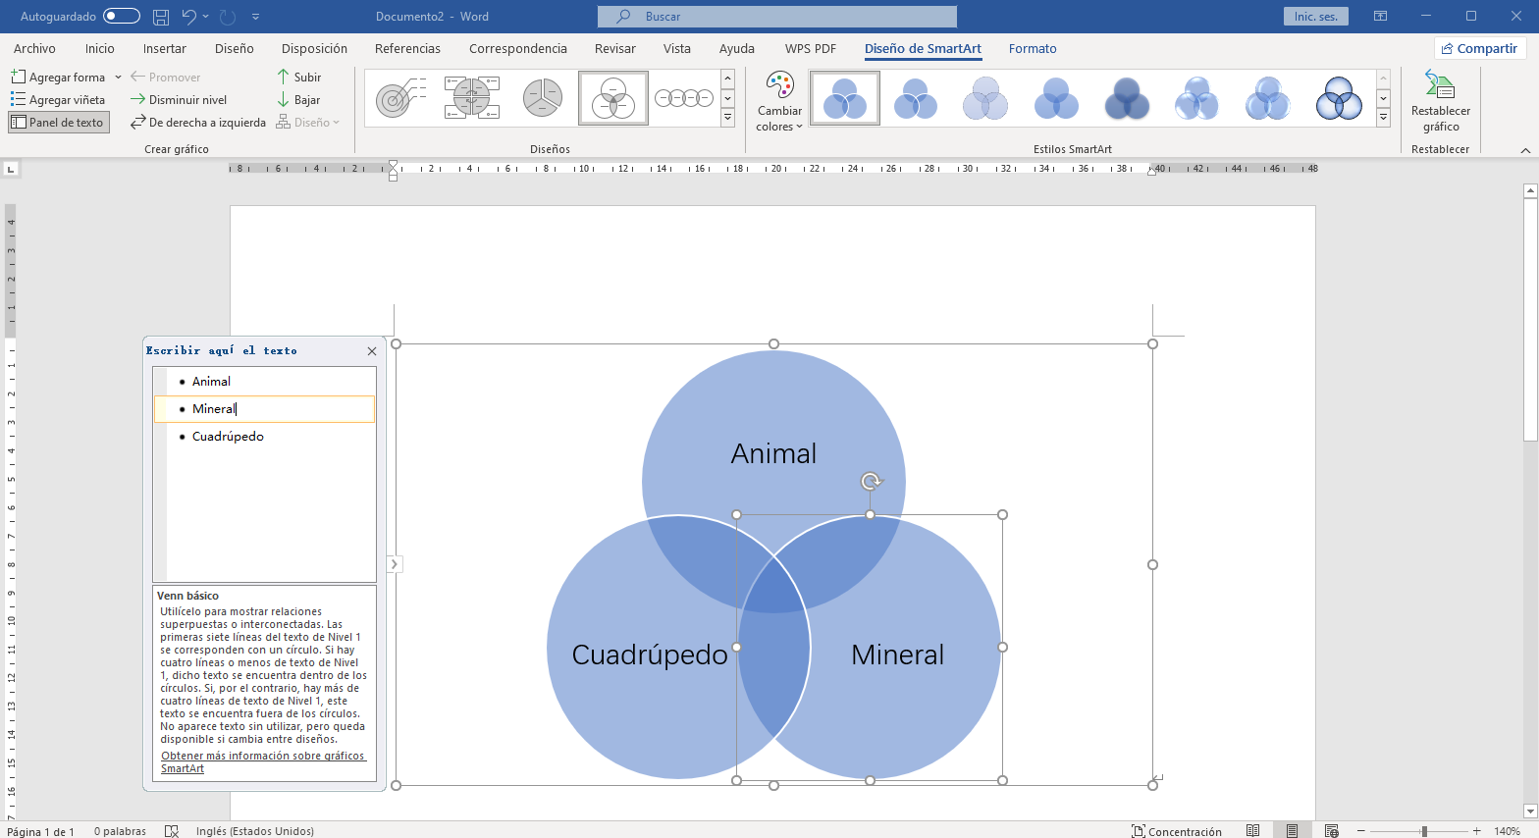Viewport: 1539px width, 838px height.
Task: Click the Undo arrow icon
Action: pos(188,16)
